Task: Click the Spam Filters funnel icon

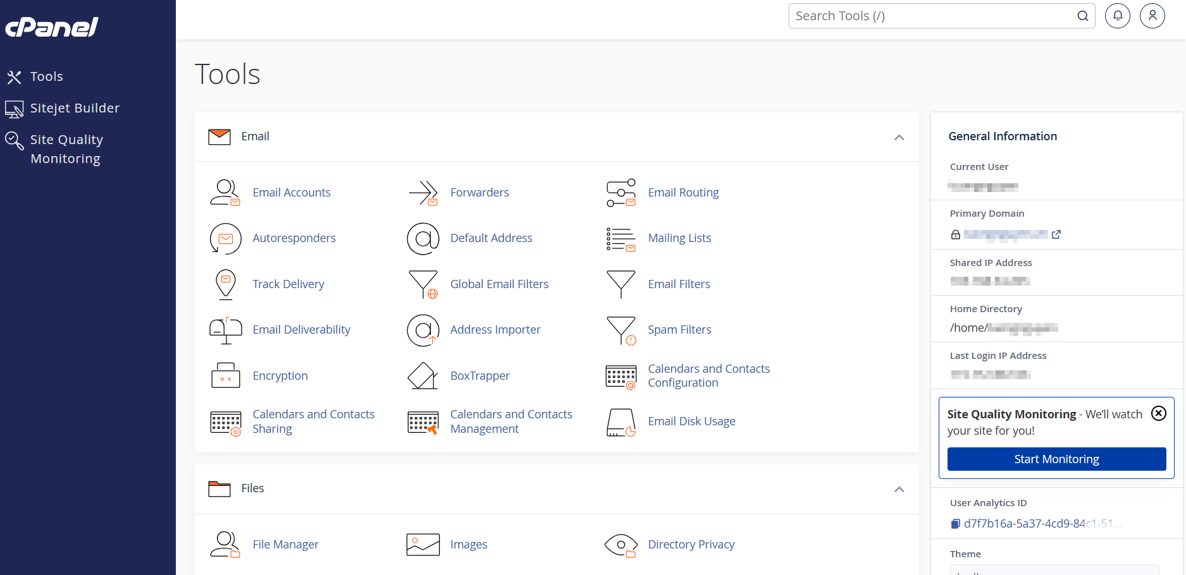Action: 621,330
